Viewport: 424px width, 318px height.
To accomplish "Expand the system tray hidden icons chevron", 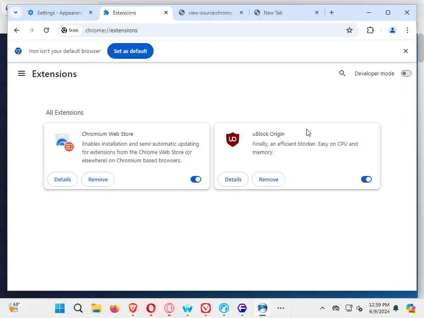I will [322, 308].
